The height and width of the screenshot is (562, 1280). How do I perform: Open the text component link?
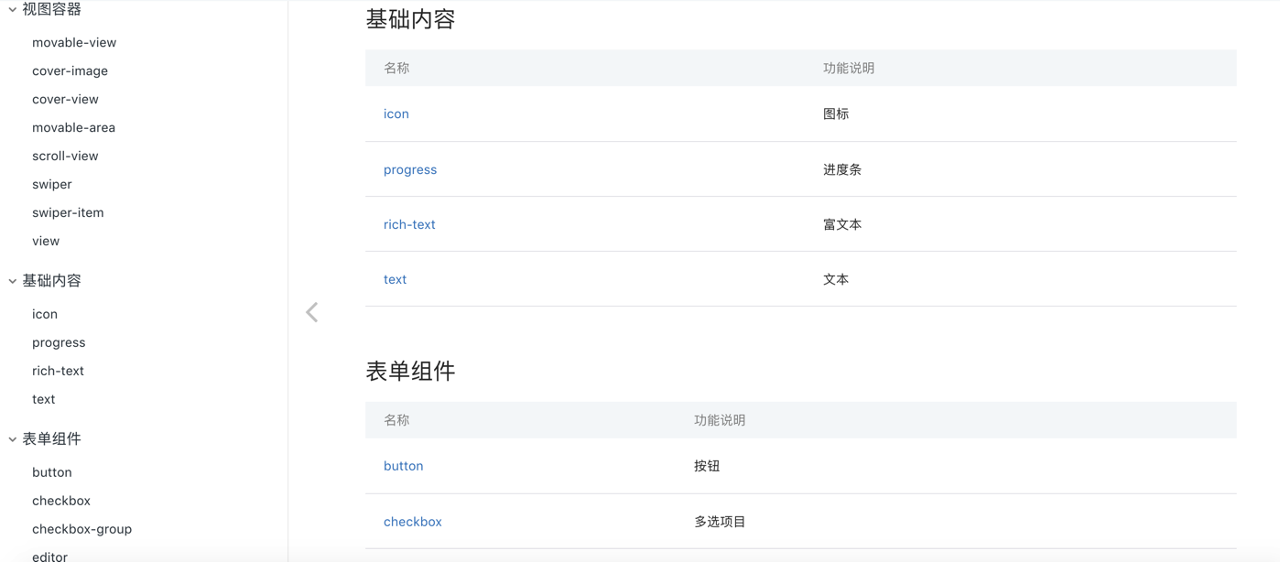[x=394, y=279]
